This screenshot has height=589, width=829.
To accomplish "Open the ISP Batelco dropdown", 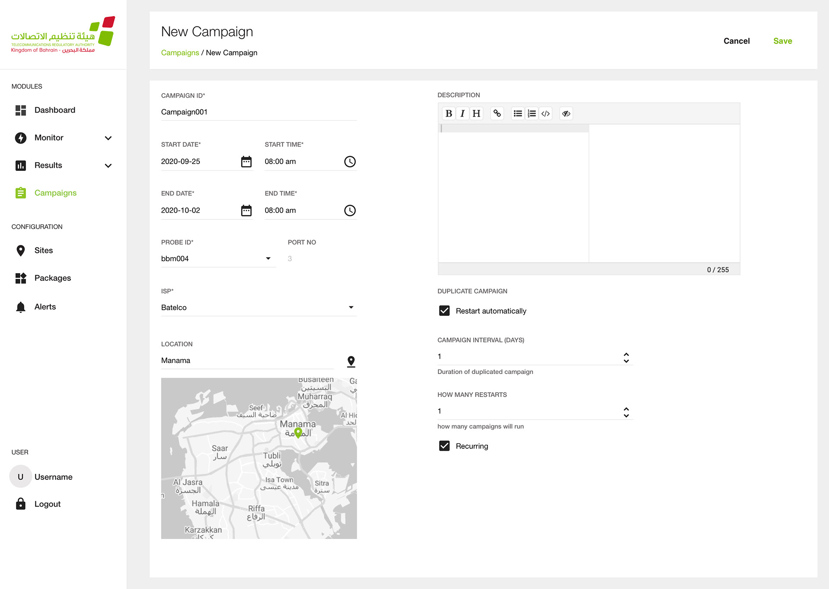I will [351, 307].
